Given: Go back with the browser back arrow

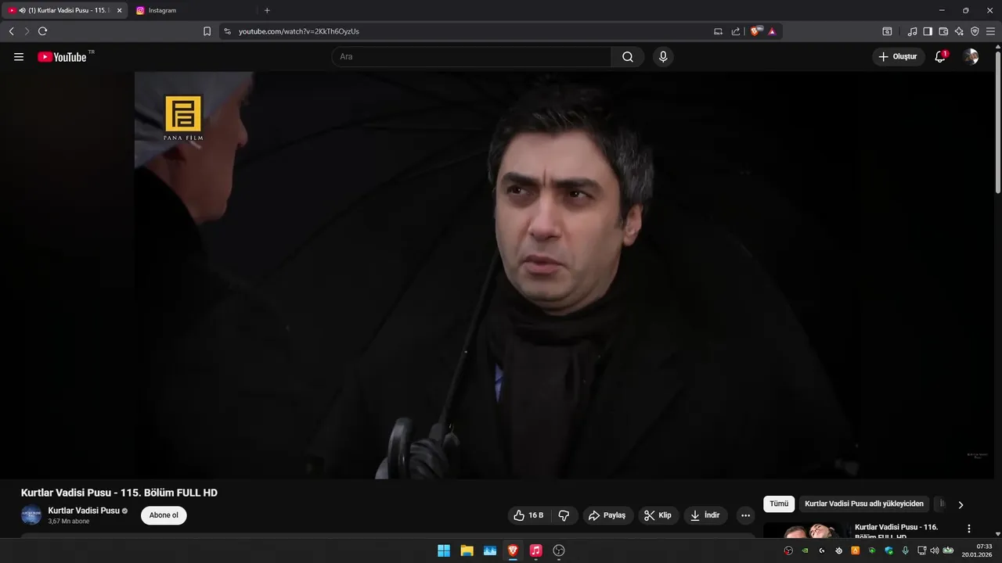Looking at the screenshot, I should [x=11, y=31].
